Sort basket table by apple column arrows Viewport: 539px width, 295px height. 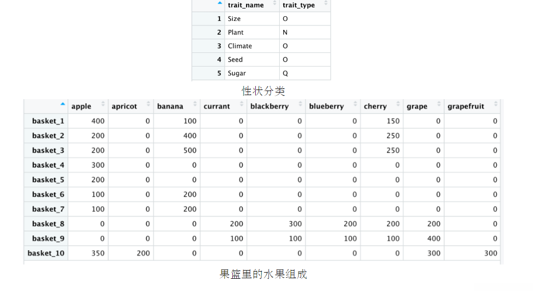pos(103,104)
